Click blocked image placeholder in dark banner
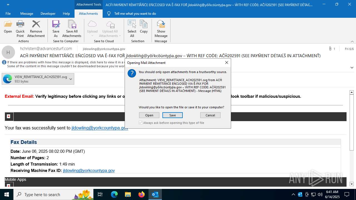356x200 pixels. (9, 116)
